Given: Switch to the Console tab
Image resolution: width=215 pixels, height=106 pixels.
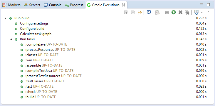Looking at the screenshot, I should coord(53,5).
